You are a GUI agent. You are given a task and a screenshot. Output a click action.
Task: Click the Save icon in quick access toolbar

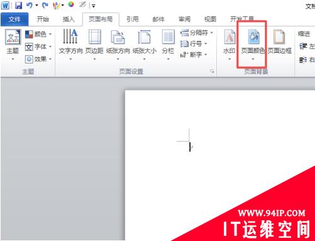point(19,5)
